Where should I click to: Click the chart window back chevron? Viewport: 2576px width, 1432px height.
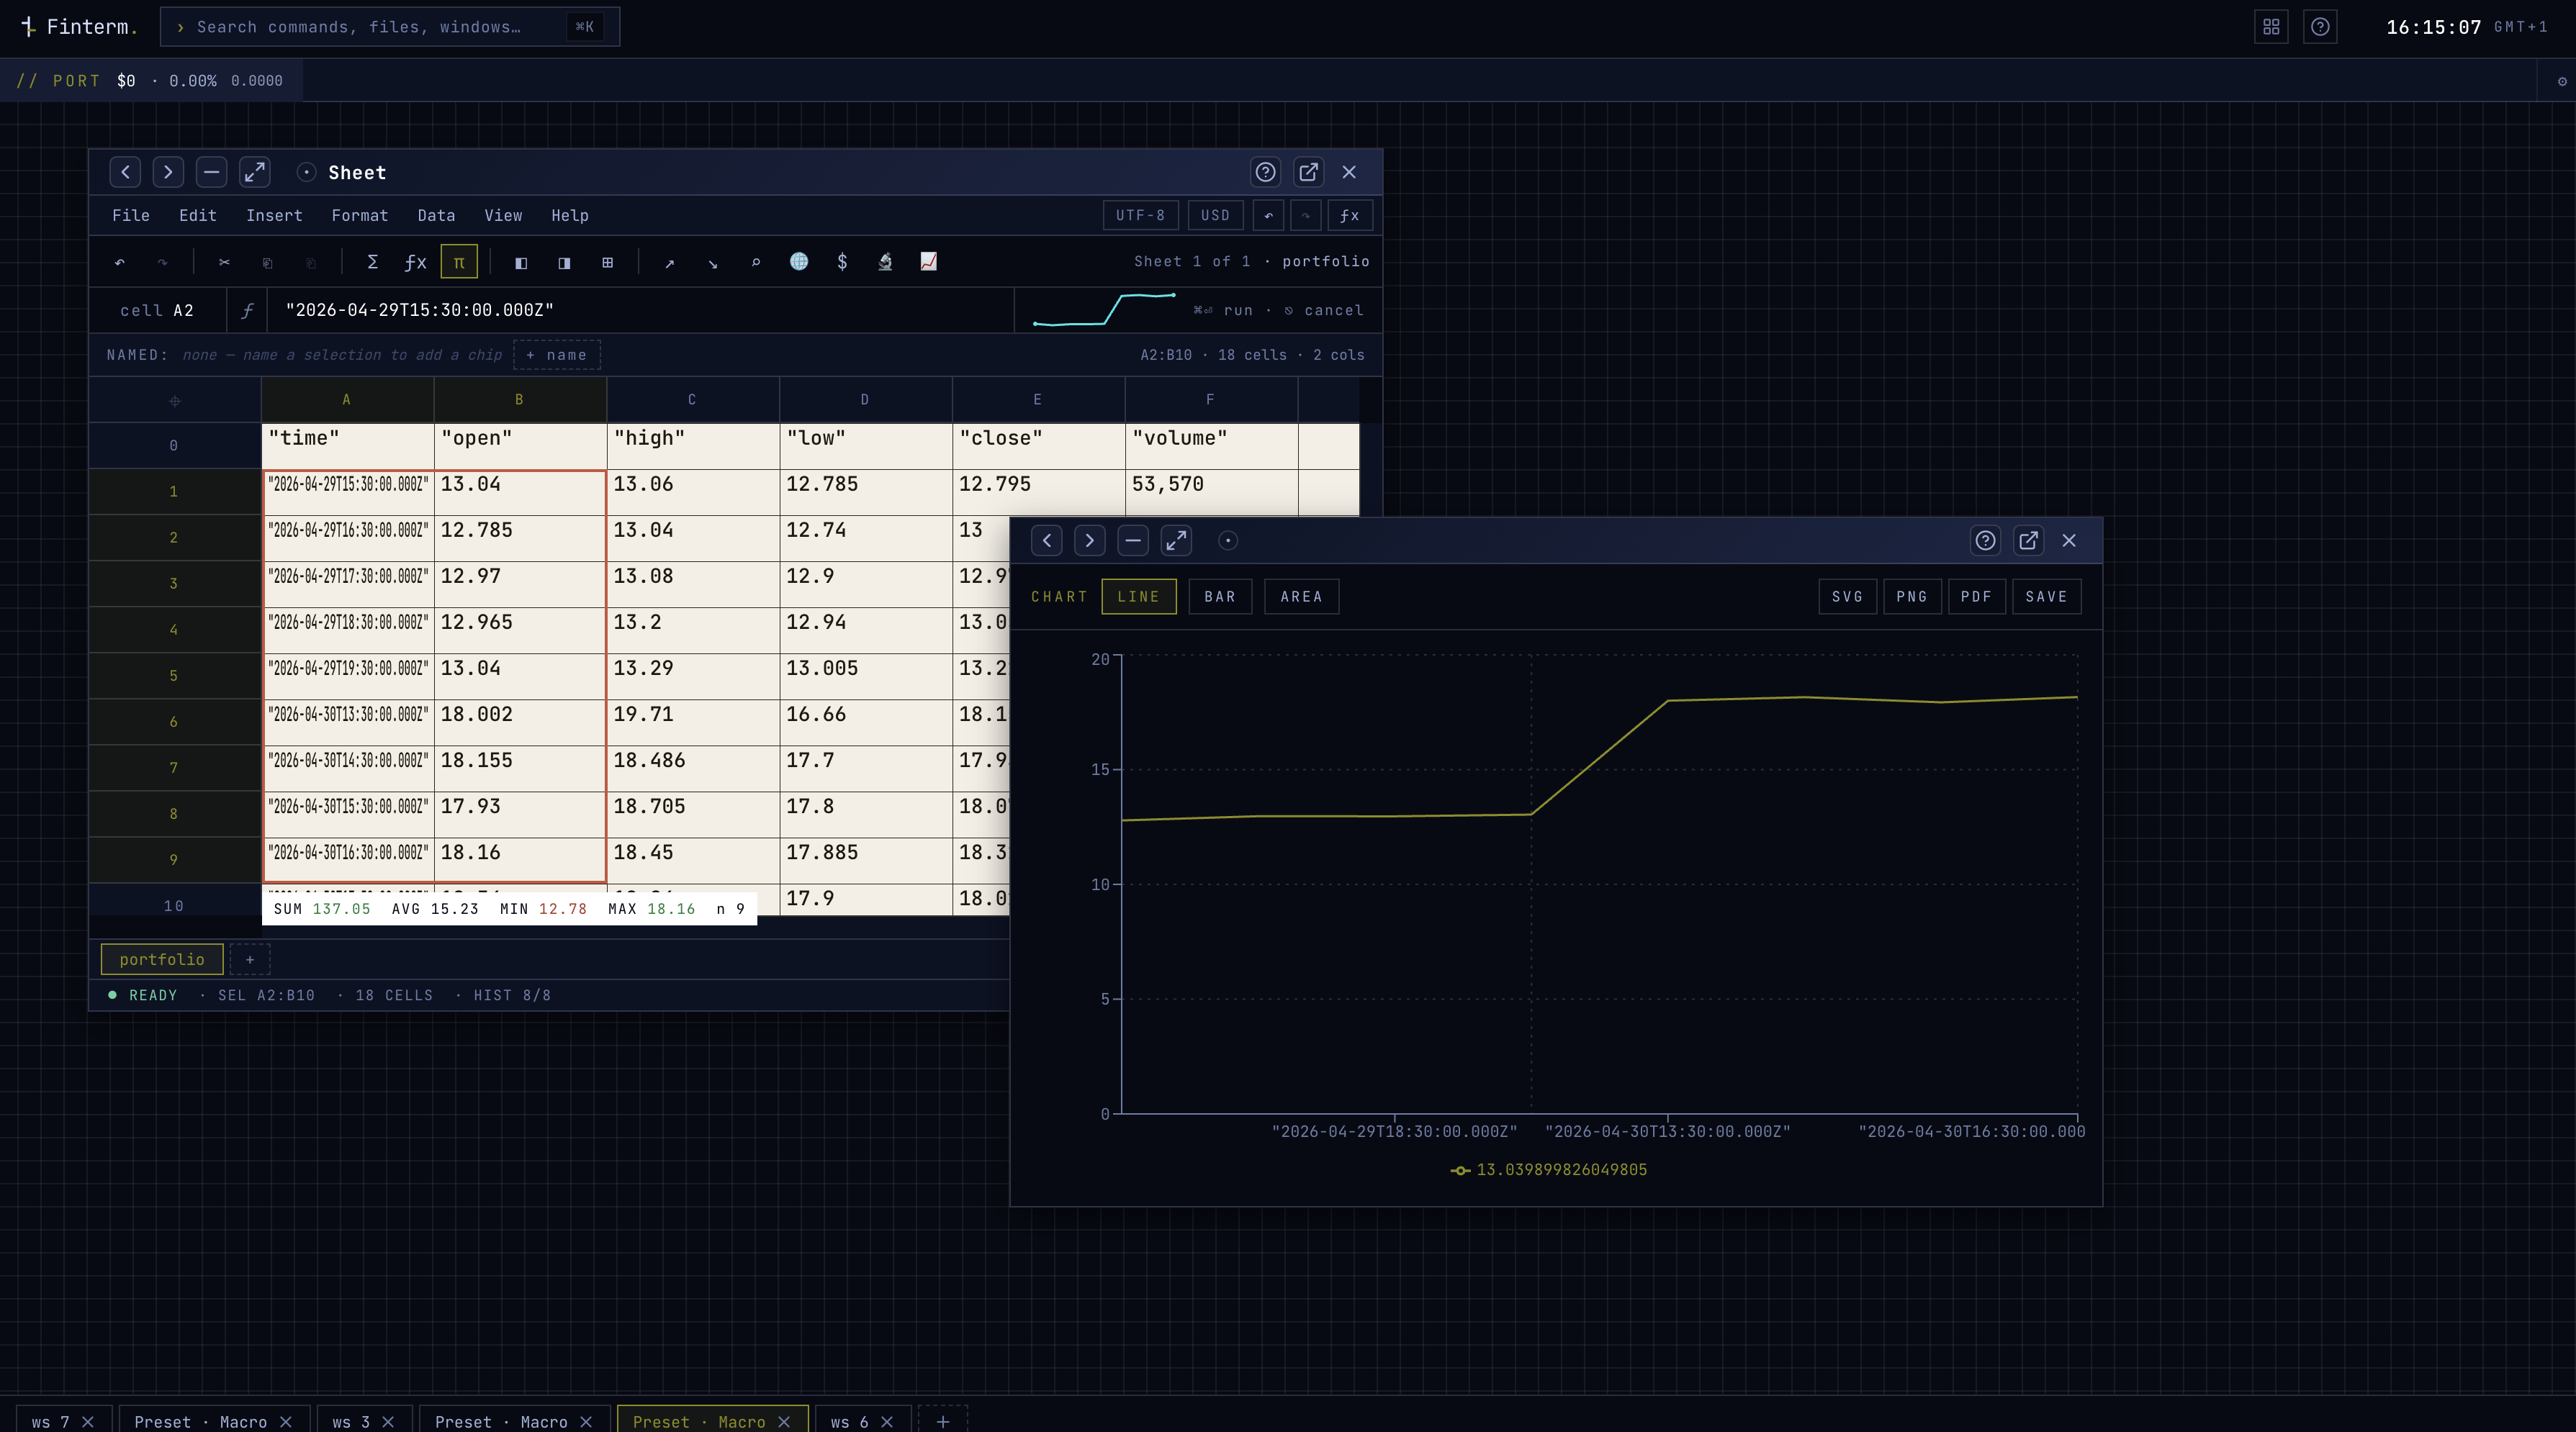tap(1046, 540)
